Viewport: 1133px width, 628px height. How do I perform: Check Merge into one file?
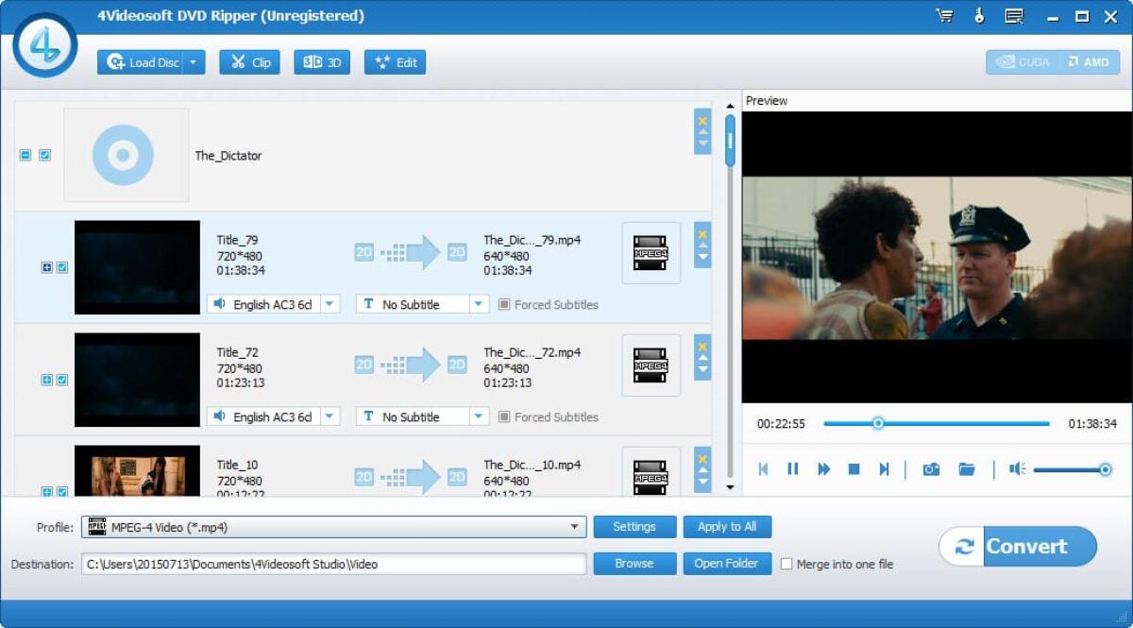pos(786,564)
